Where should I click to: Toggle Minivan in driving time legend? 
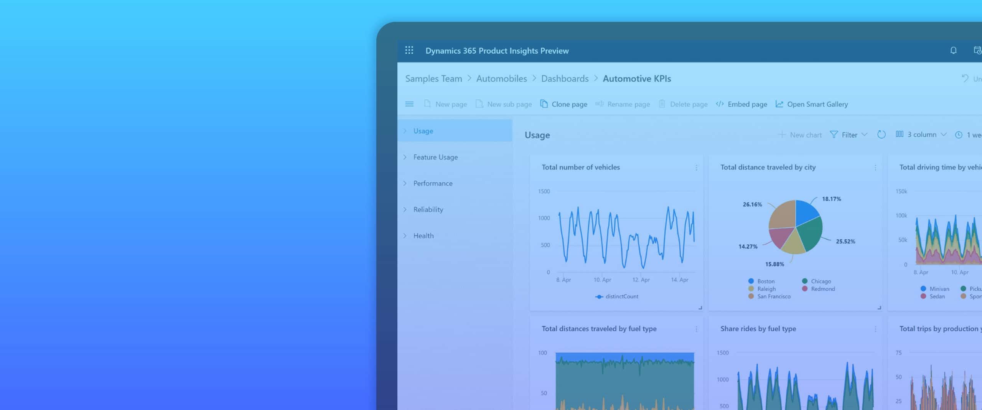tap(935, 289)
